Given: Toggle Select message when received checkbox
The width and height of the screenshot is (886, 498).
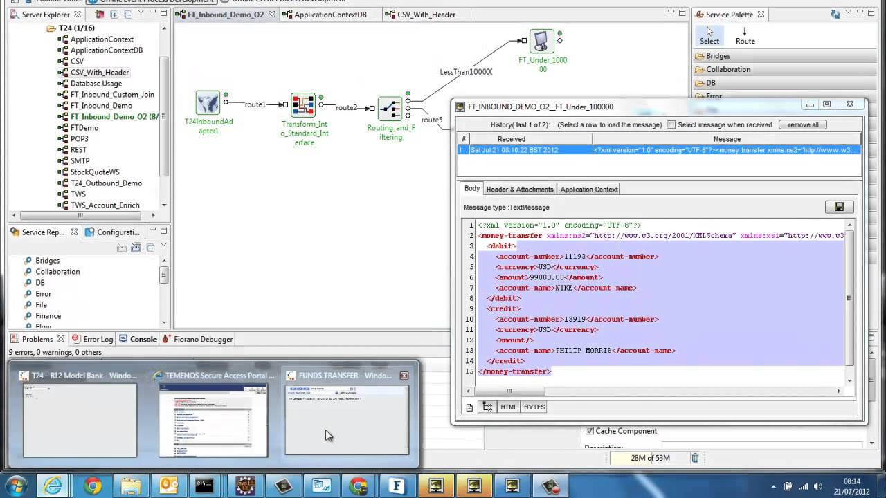Looking at the screenshot, I should [671, 125].
